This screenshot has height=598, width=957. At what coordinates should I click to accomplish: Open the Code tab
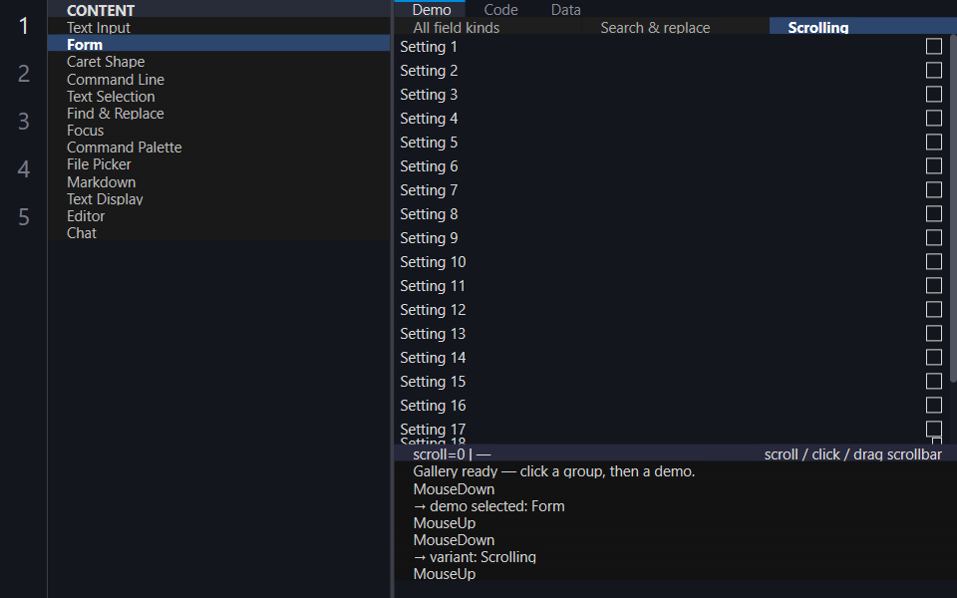point(500,9)
